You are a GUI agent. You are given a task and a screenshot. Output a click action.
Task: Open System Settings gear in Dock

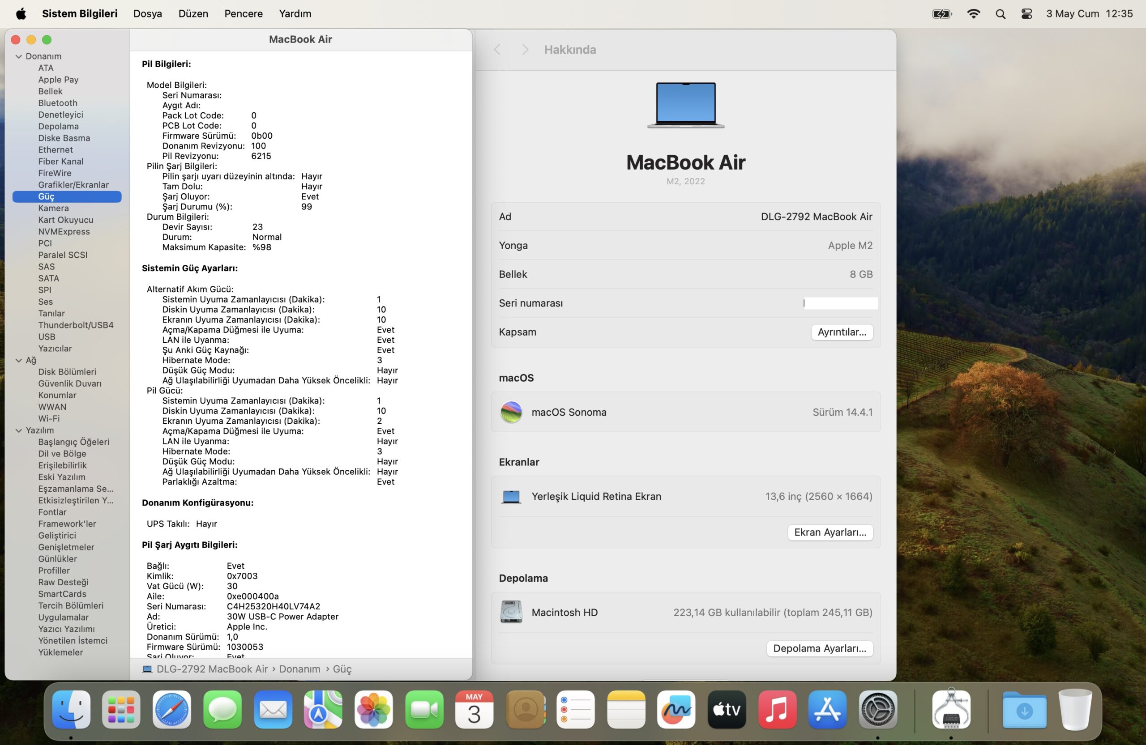[x=878, y=709]
